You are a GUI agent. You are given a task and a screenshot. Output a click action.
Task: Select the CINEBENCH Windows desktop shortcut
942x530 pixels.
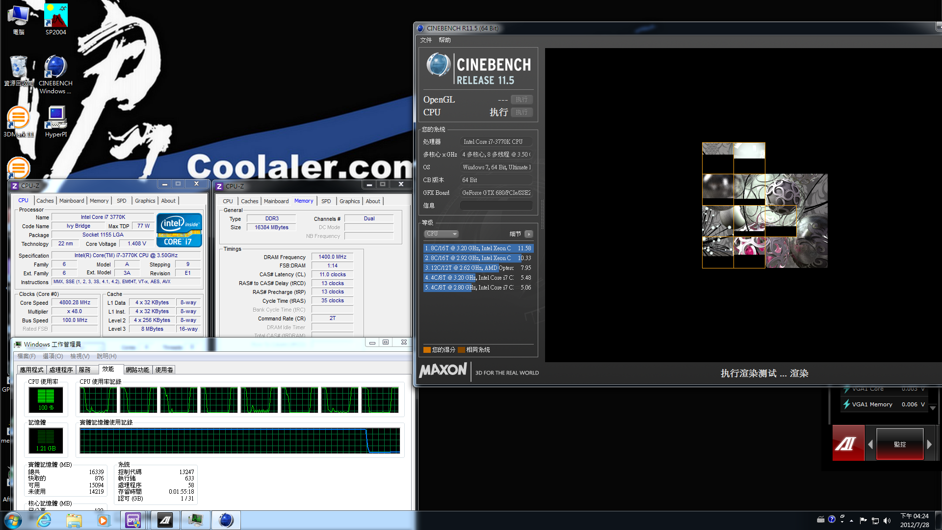coord(55,75)
